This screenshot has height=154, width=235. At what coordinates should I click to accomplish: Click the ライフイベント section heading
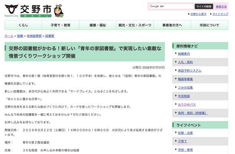[x=200, y=125]
